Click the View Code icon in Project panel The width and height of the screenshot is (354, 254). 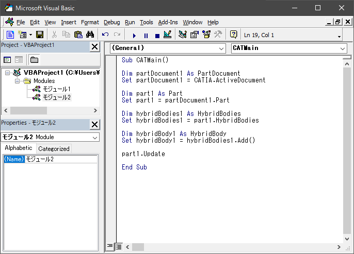tap(7, 60)
